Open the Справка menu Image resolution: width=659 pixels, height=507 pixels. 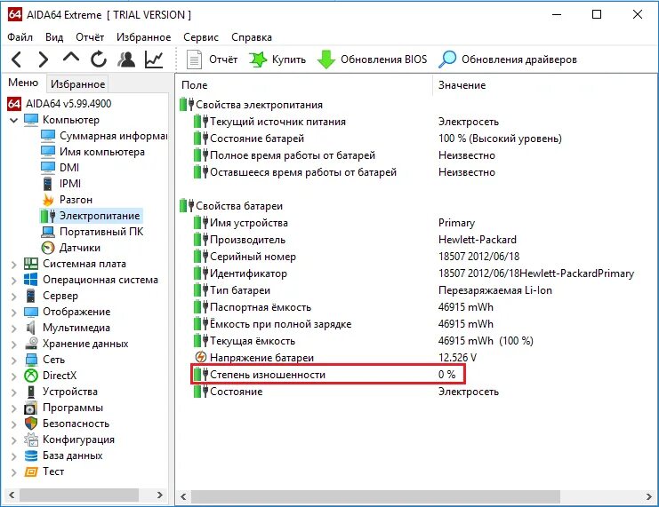click(x=252, y=37)
